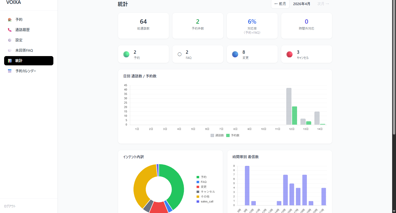Toggle the 通話数 legend in daily chart
This screenshot has height=213, width=396.
point(217,135)
